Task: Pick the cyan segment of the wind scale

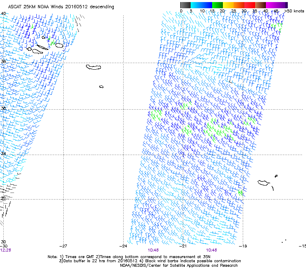Action: pyautogui.click(x=196, y=5)
